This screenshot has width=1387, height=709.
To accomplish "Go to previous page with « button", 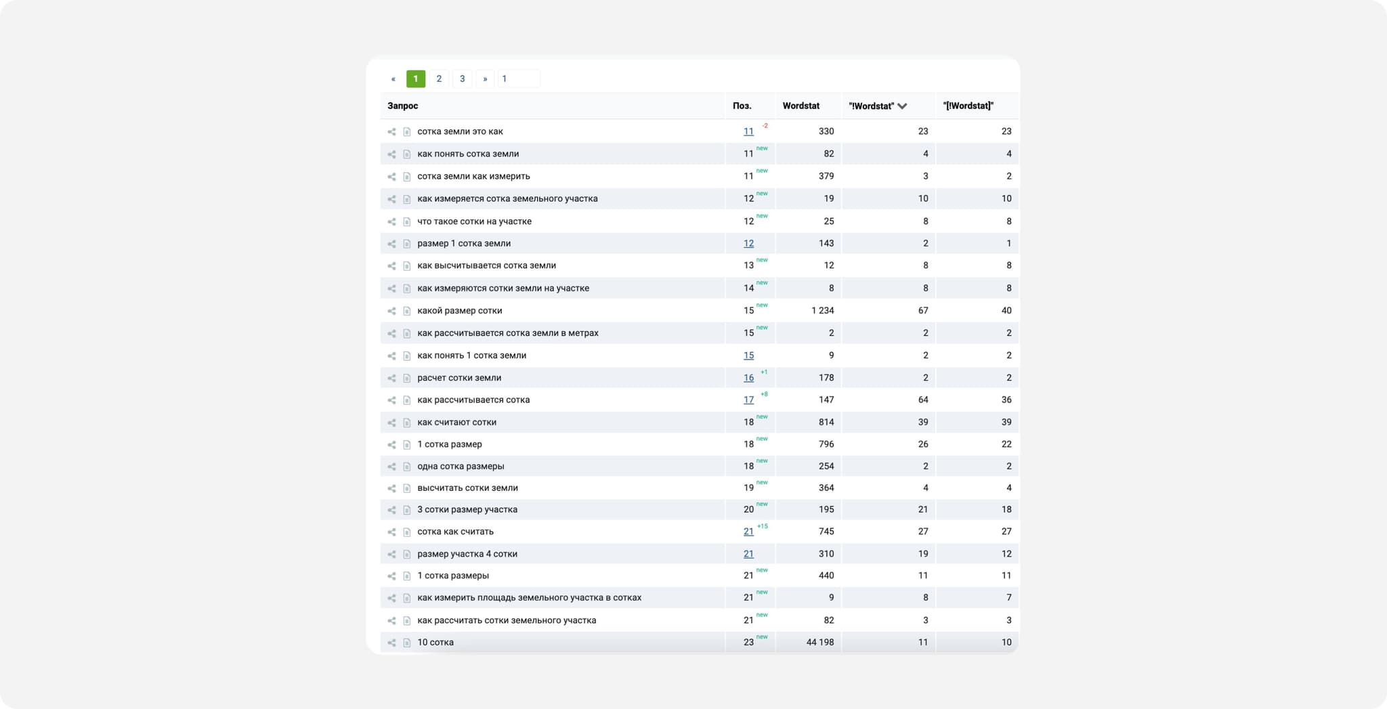I will click(x=393, y=79).
